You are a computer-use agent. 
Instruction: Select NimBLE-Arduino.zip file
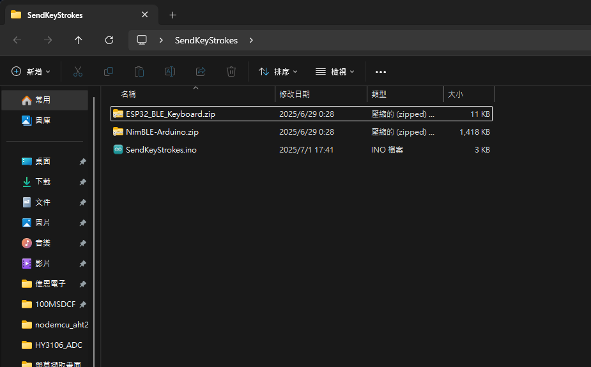pos(302,131)
